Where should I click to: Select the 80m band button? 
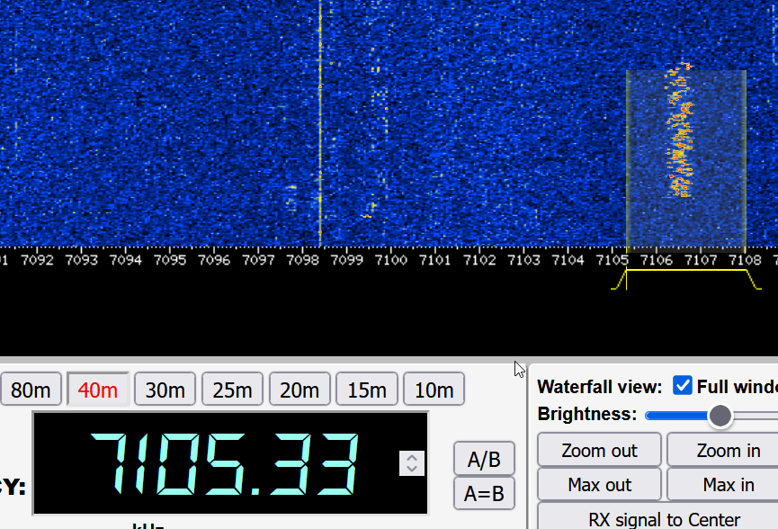pyautogui.click(x=30, y=390)
